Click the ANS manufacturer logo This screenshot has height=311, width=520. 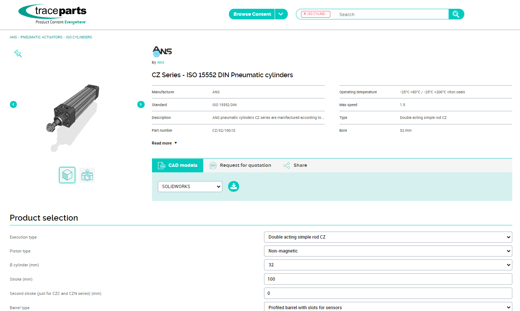(x=162, y=51)
